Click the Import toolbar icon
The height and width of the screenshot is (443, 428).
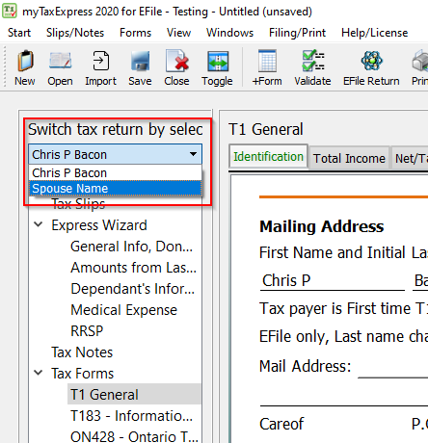point(100,68)
